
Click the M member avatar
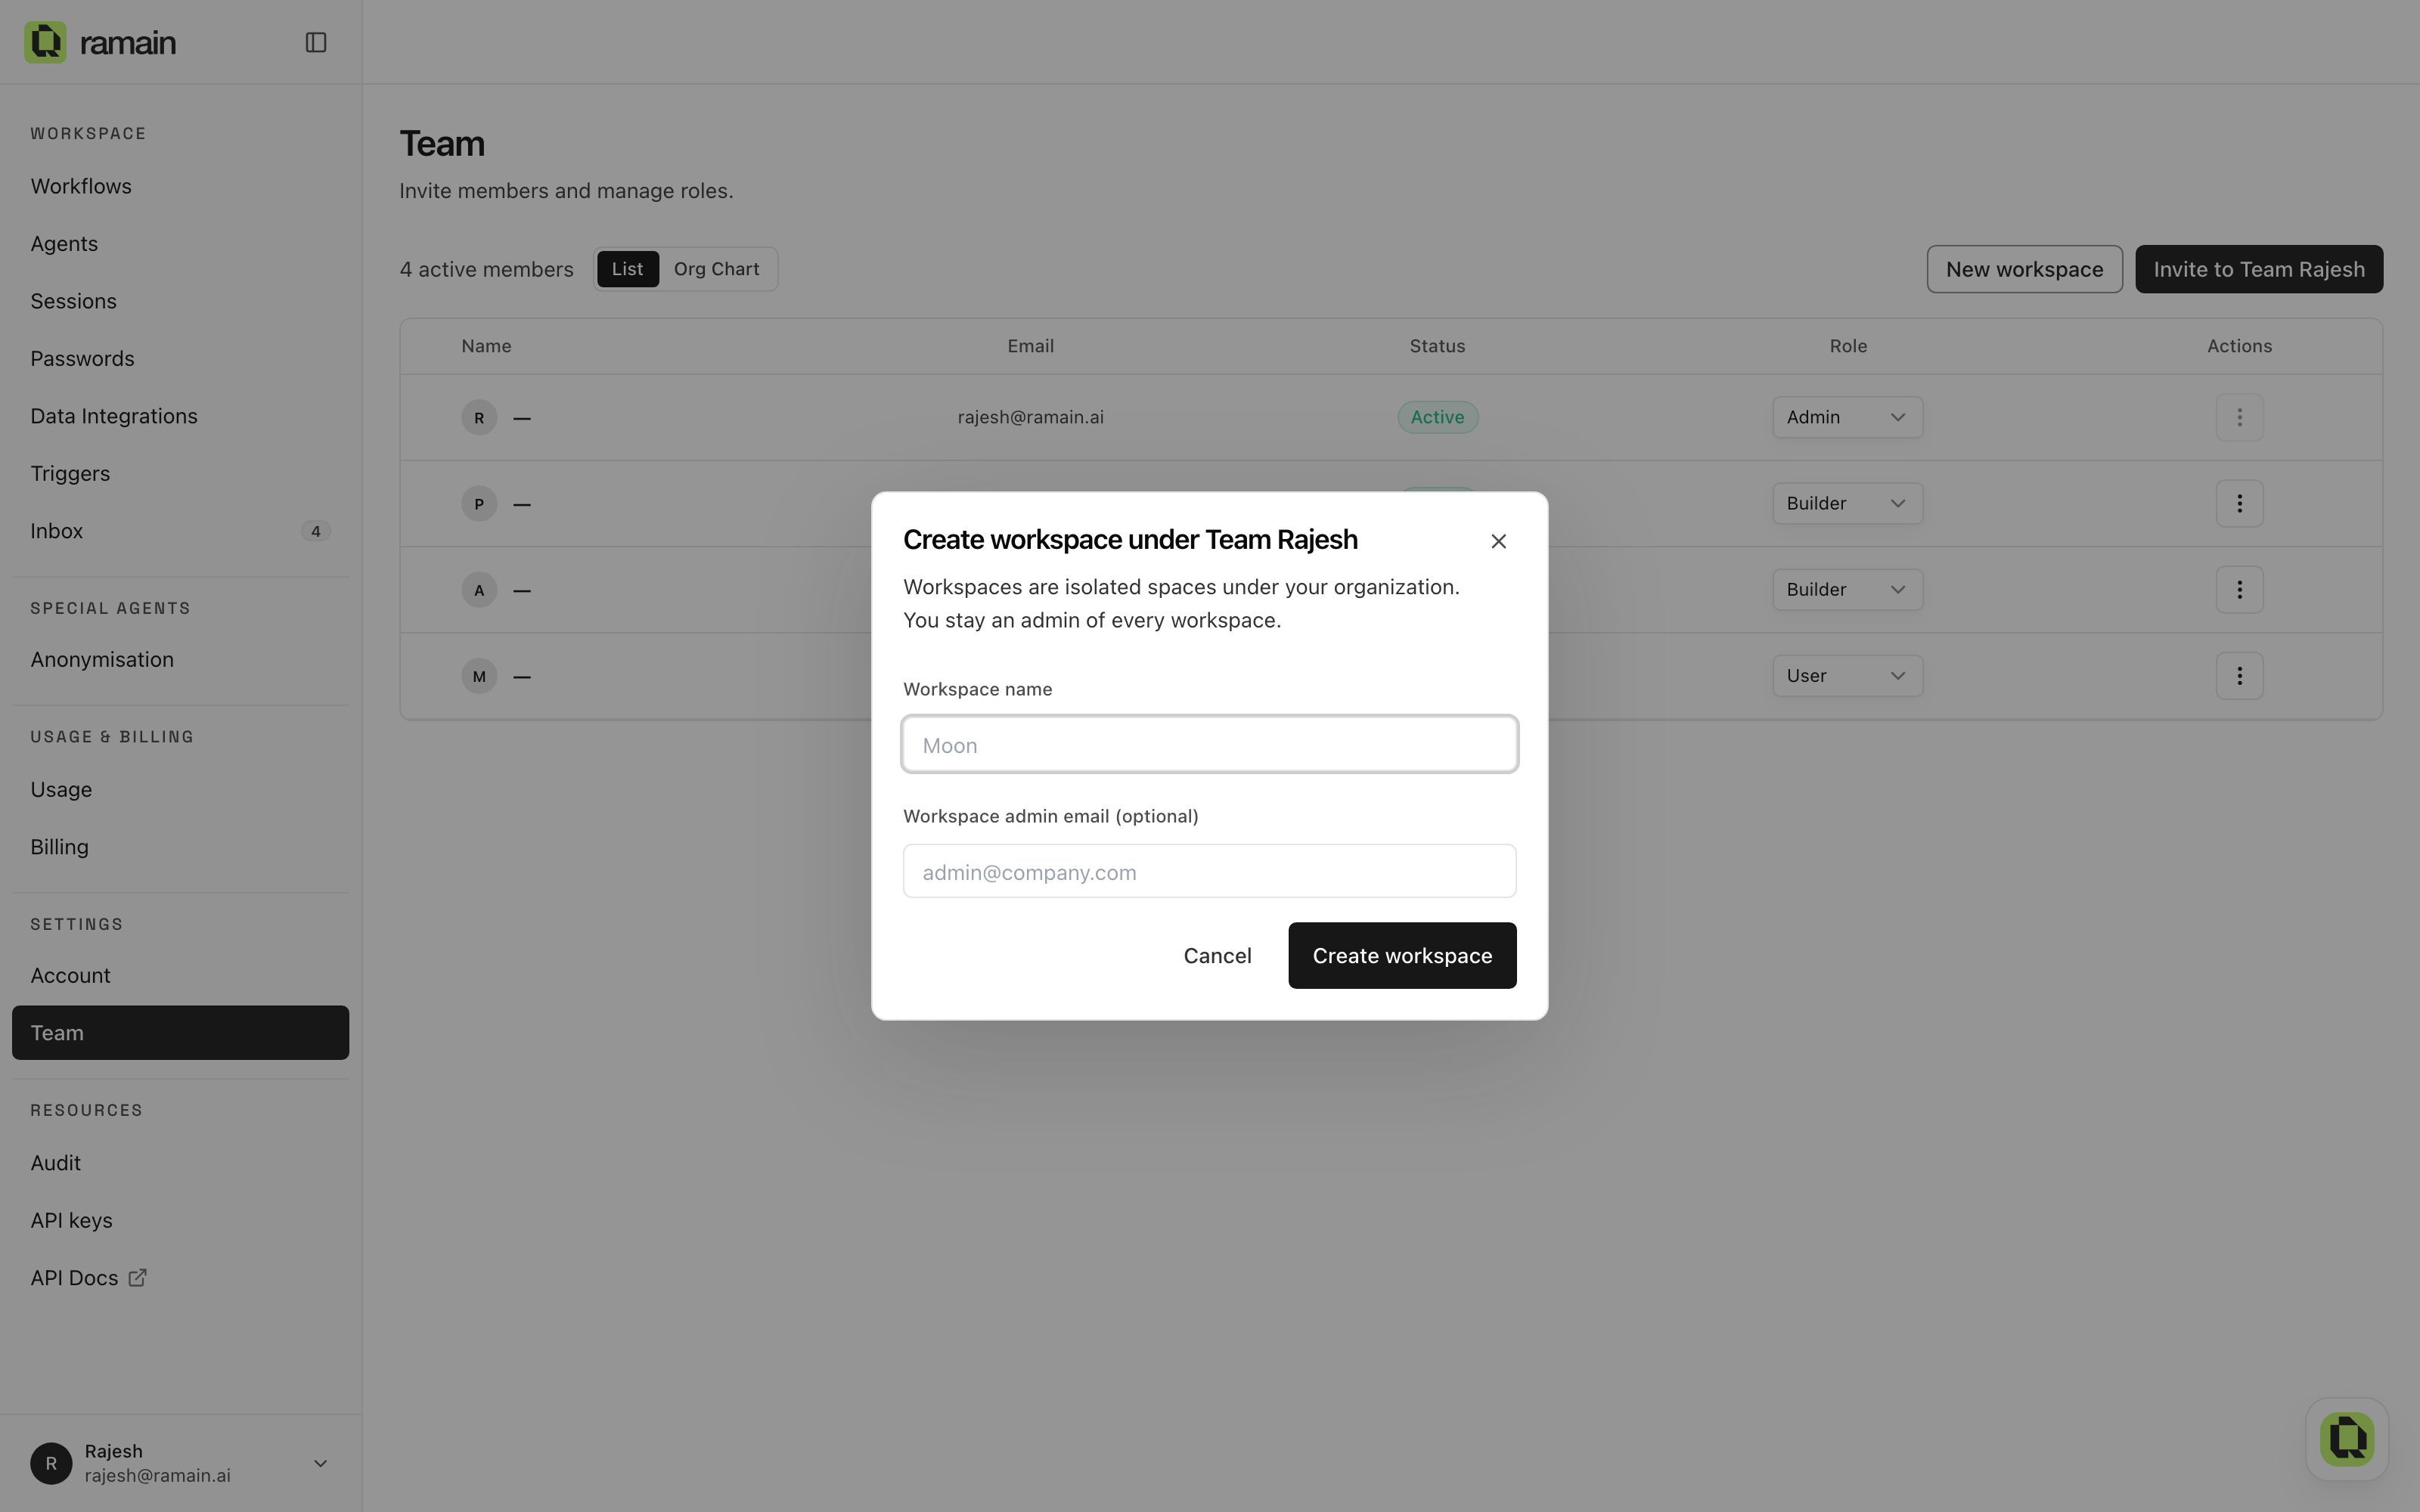[x=479, y=676]
